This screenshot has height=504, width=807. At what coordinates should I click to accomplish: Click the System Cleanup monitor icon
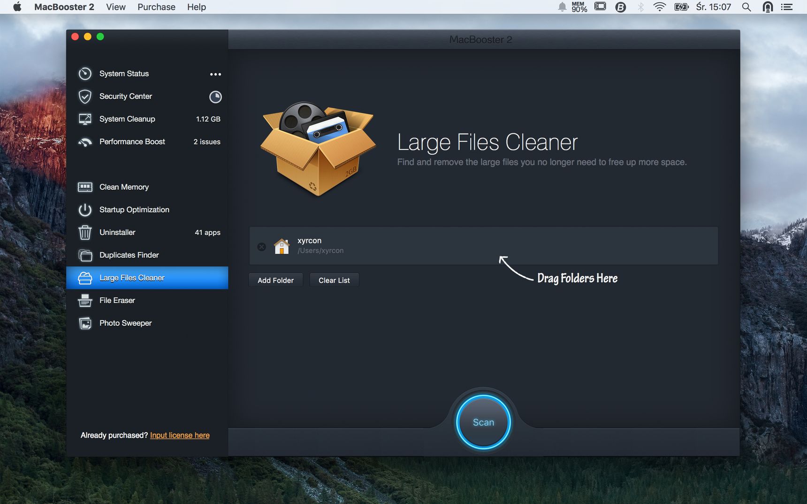(x=85, y=119)
